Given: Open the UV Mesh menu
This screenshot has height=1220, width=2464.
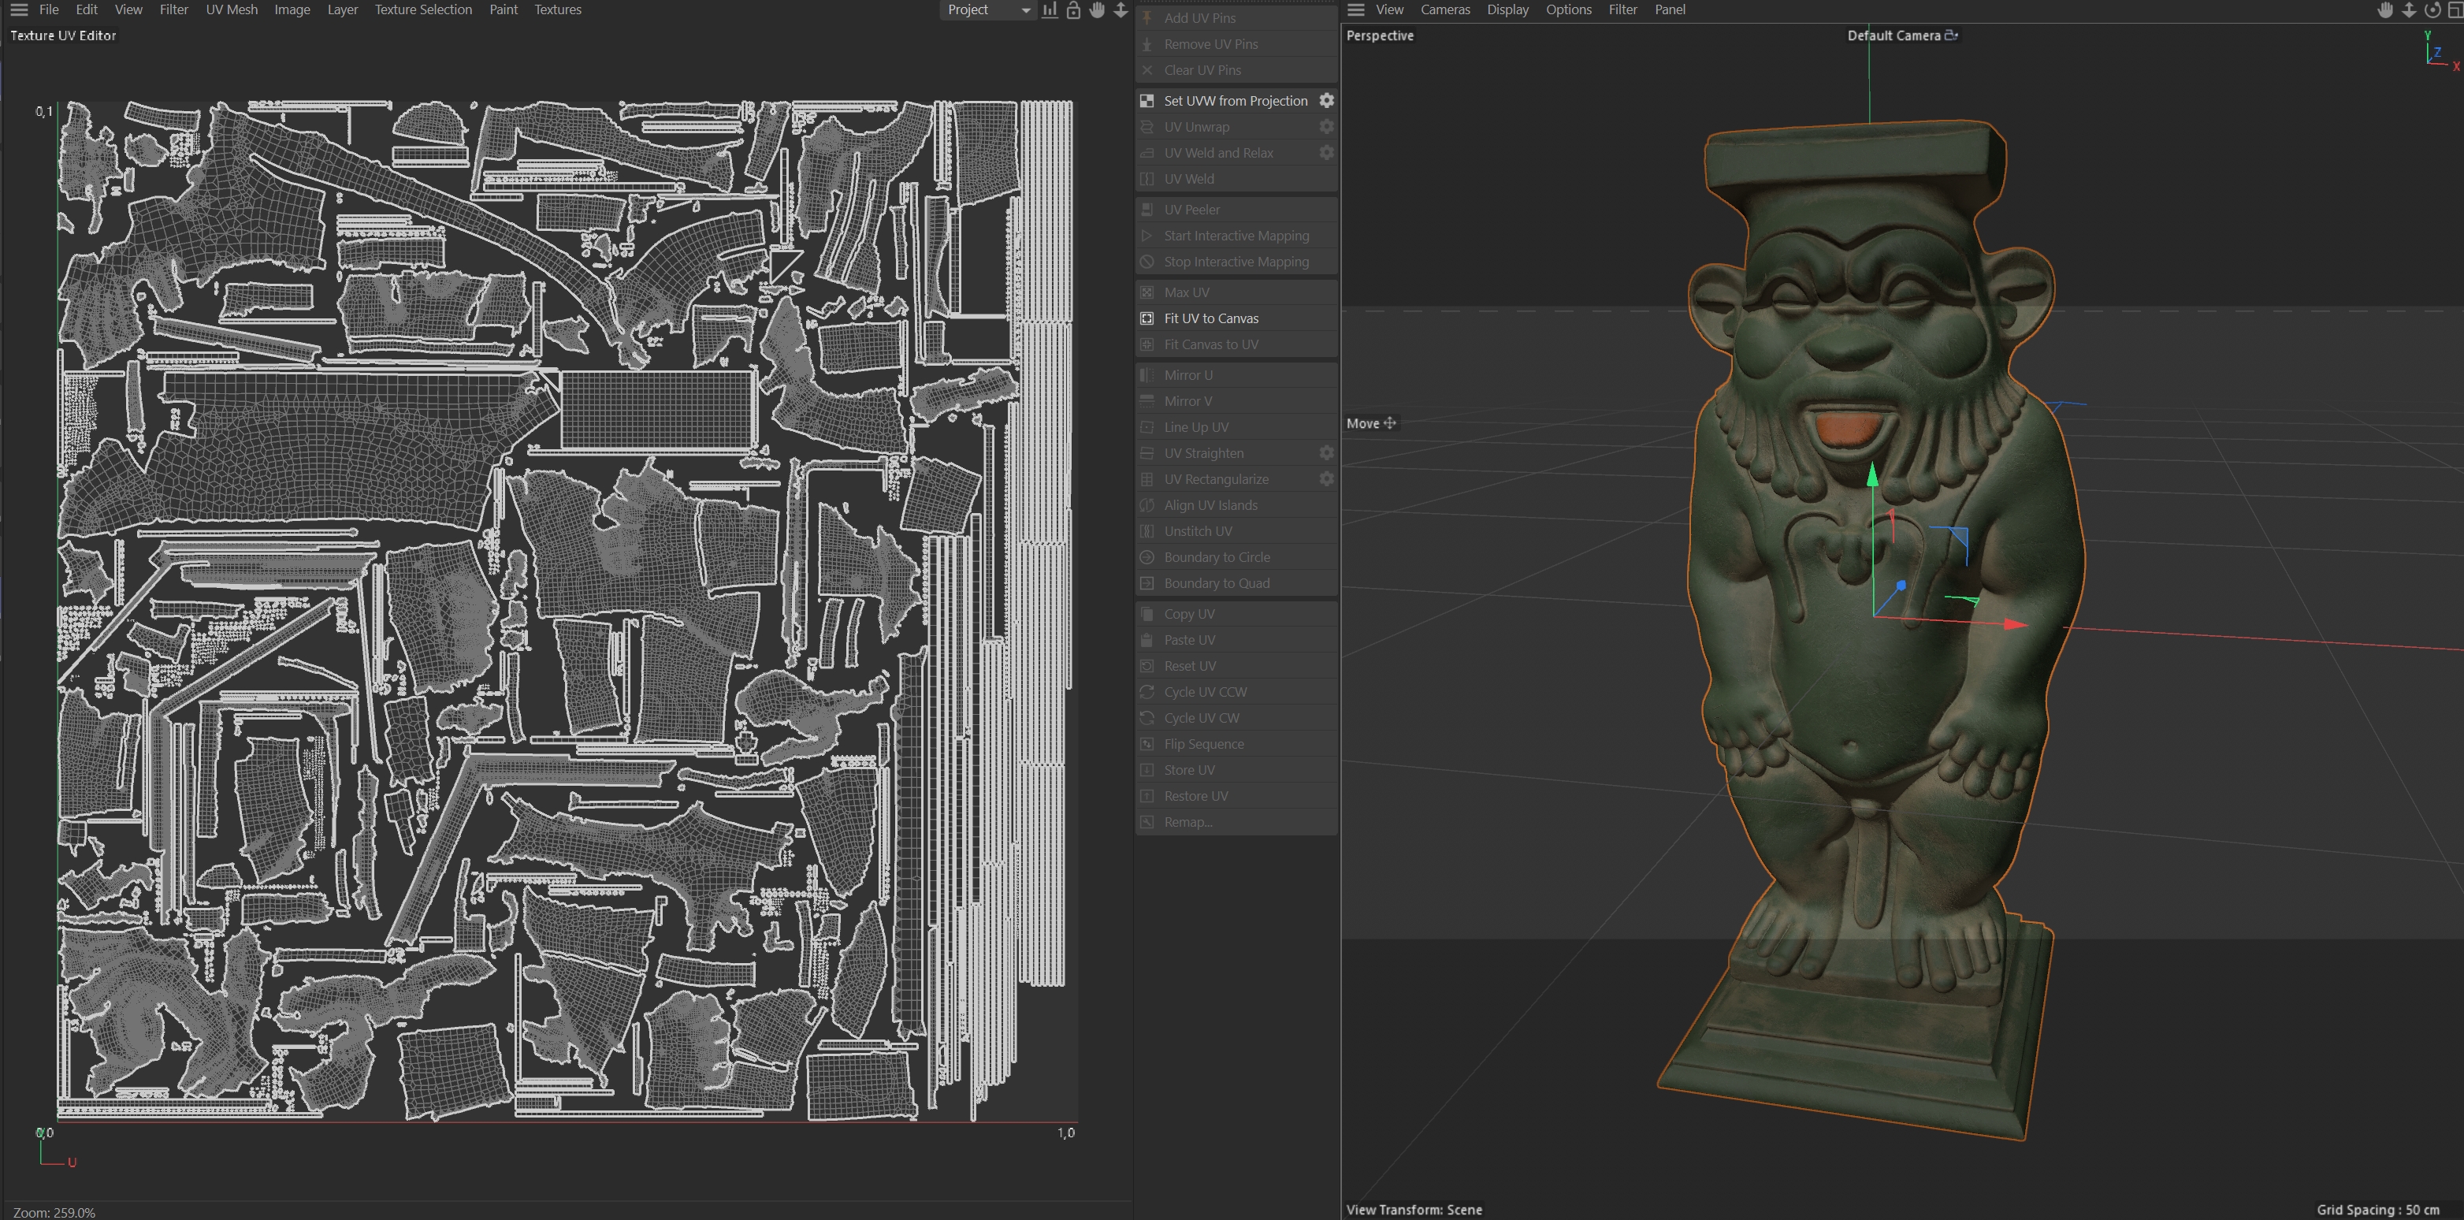Looking at the screenshot, I should click(x=232, y=9).
